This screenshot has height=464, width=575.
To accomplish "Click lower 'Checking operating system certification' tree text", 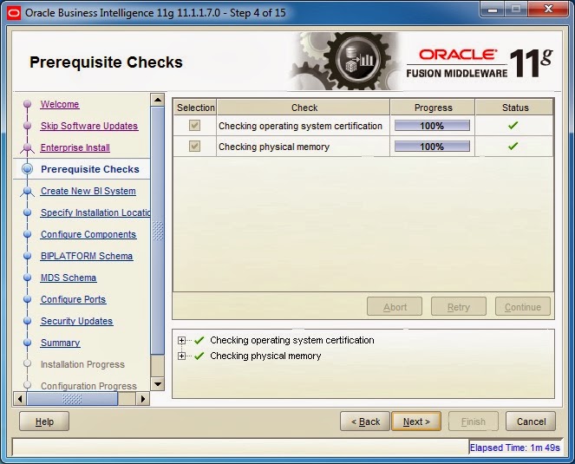I will (292, 340).
